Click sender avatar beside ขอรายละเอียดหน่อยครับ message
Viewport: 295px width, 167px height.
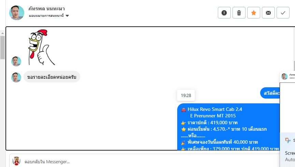point(16,77)
